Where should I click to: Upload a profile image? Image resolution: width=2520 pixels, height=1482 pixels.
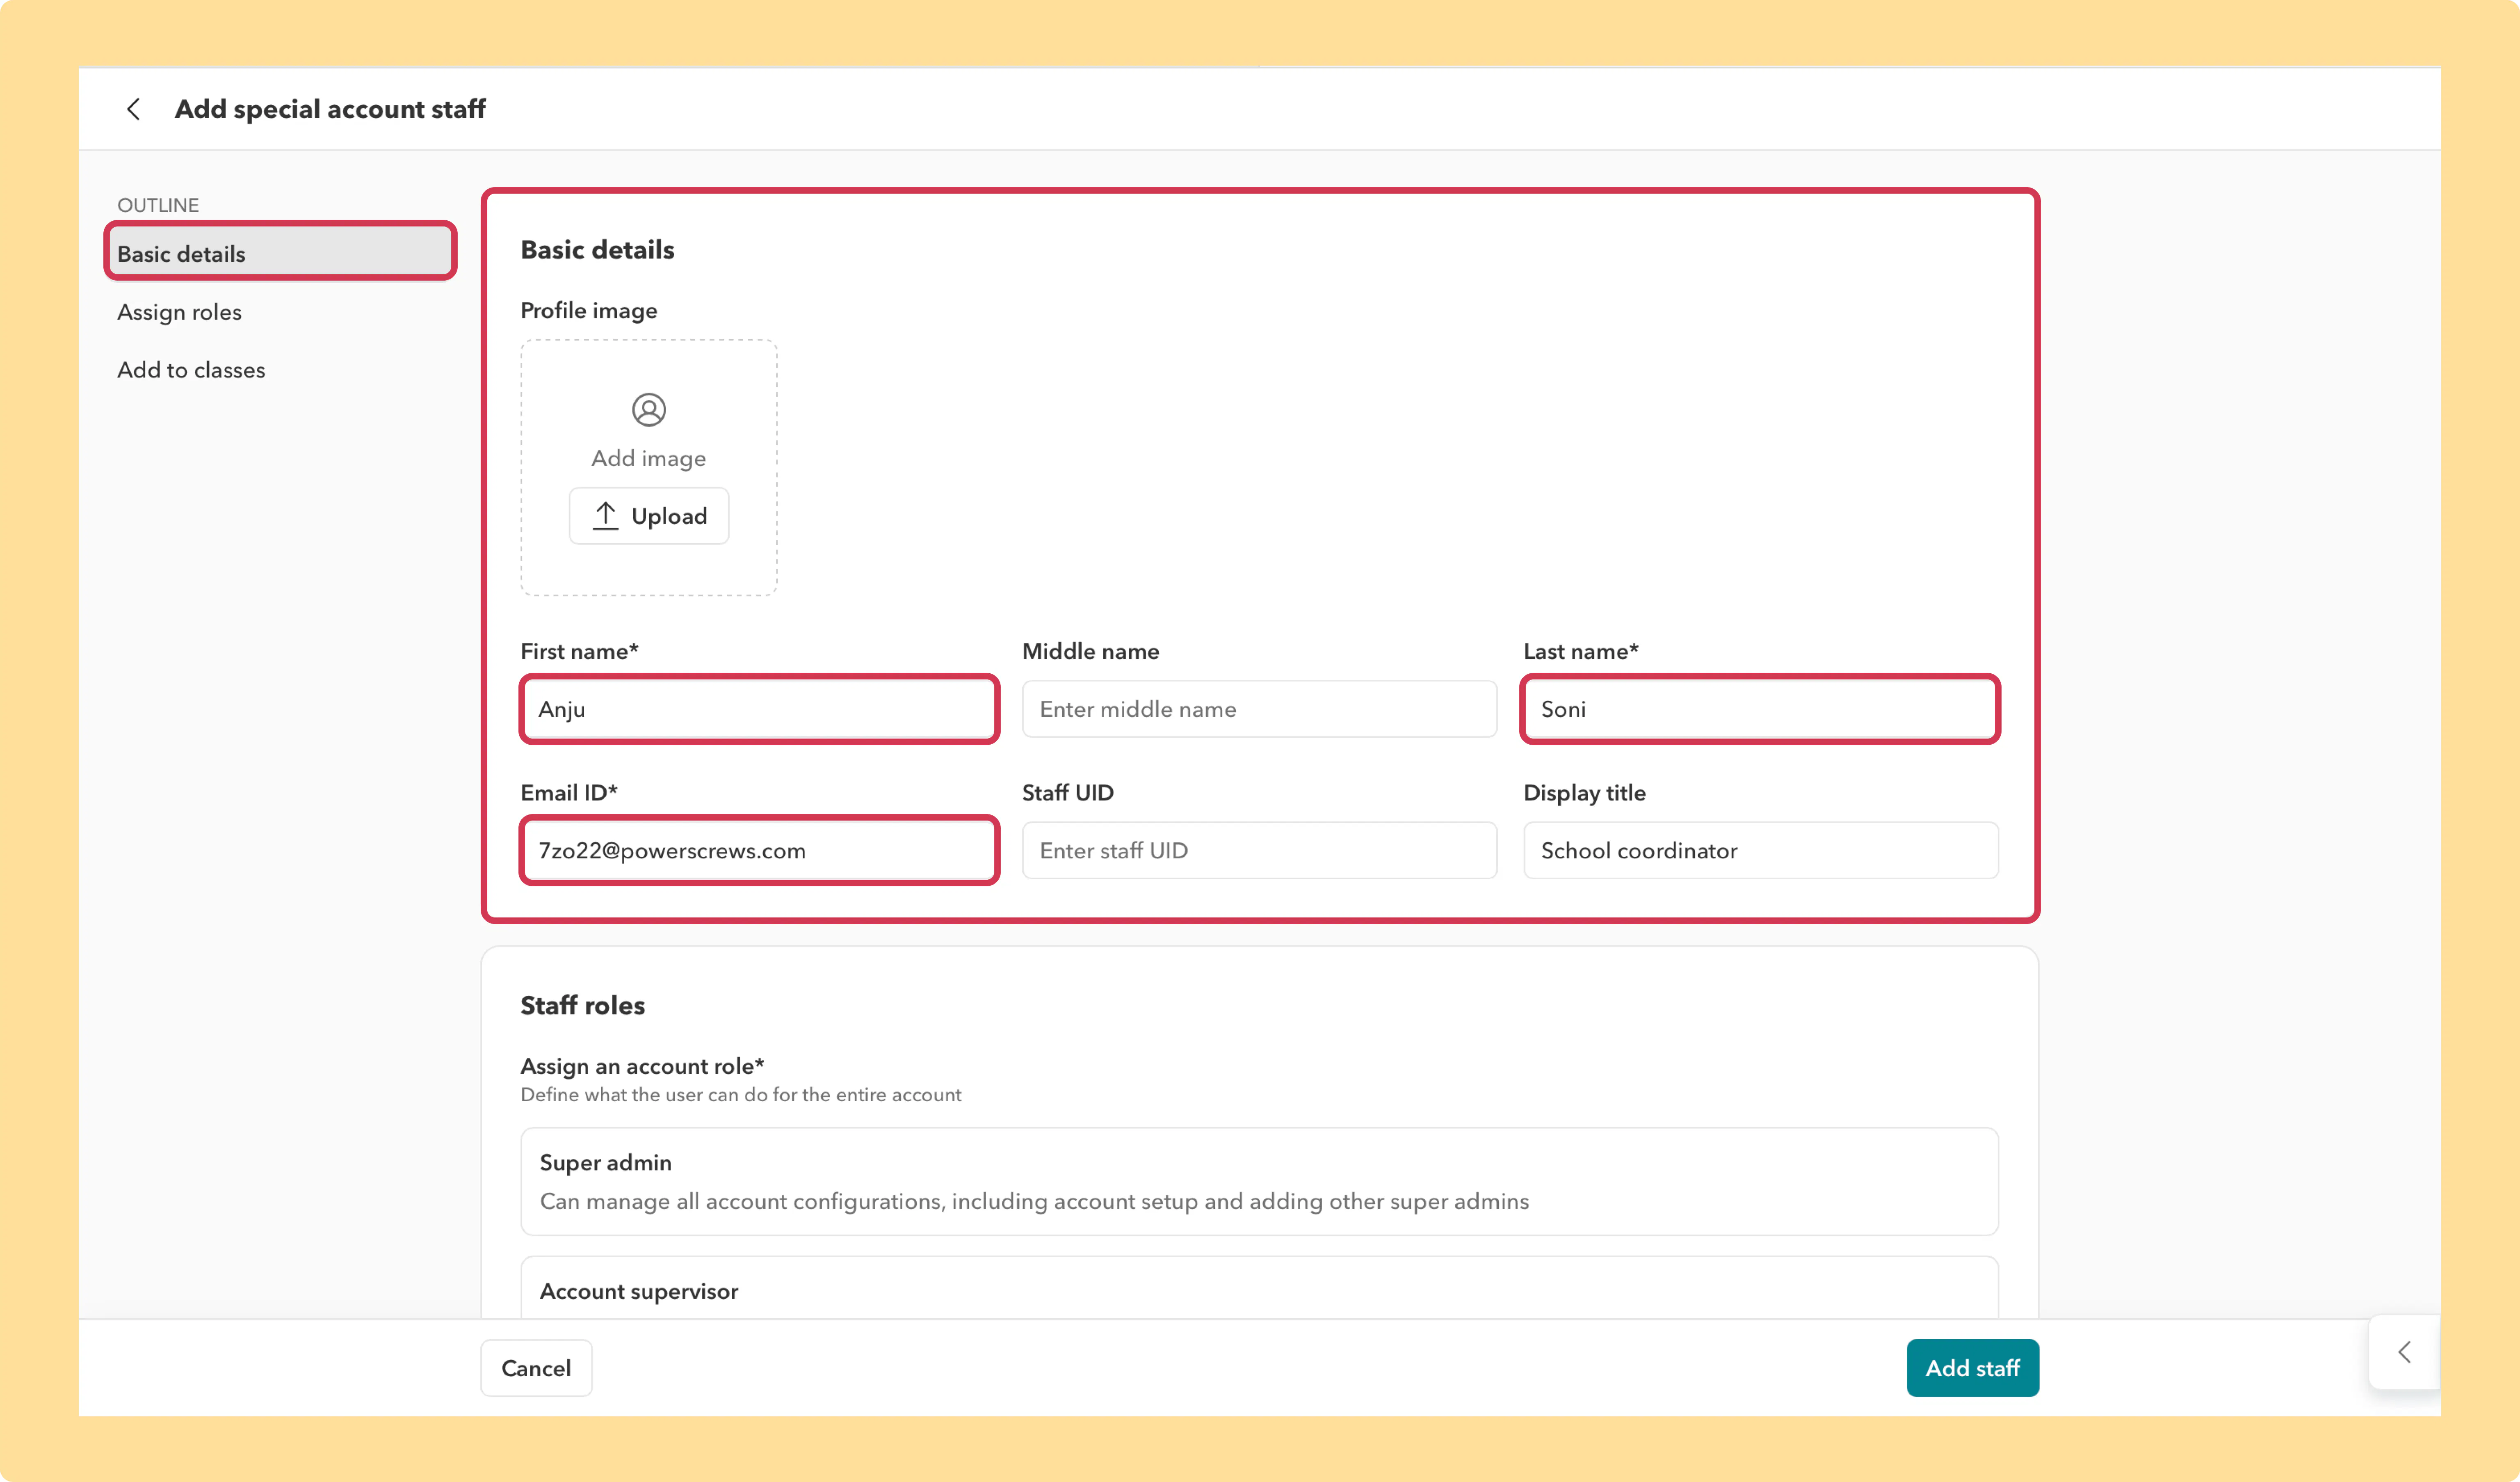pyautogui.click(x=649, y=515)
